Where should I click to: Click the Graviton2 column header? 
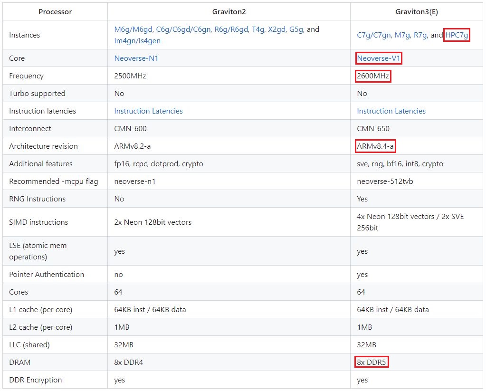pyautogui.click(x=229, y=11)
